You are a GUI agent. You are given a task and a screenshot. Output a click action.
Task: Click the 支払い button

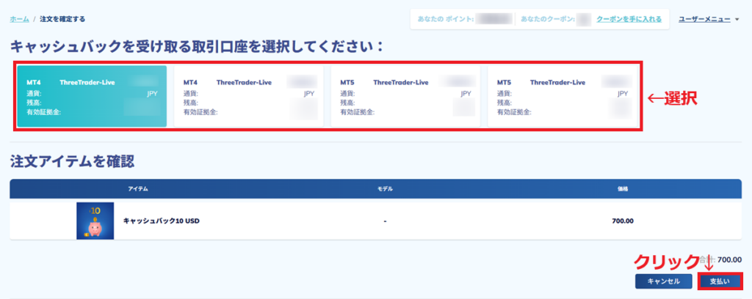pyautogui.click(x=720, y=281)
